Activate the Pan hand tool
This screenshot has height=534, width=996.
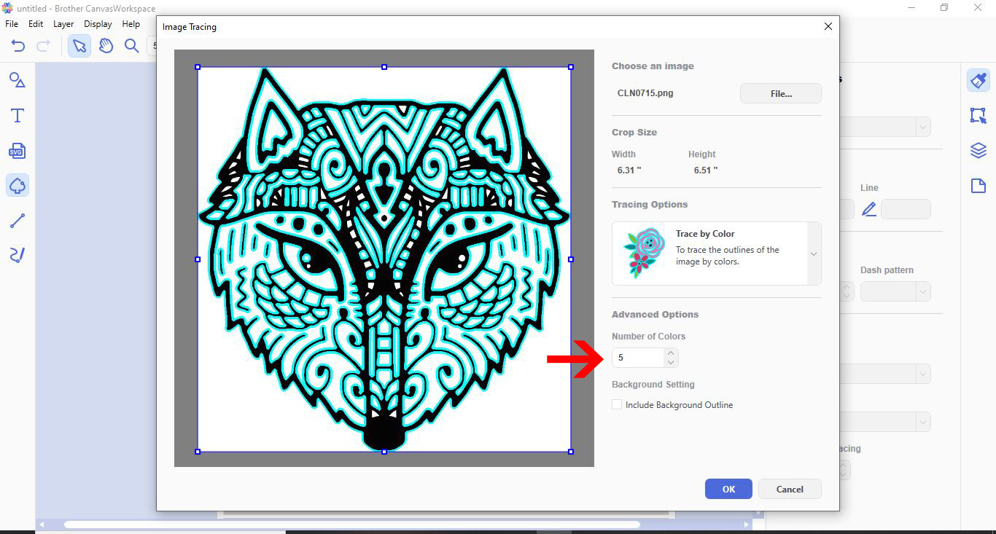(106, 46)
